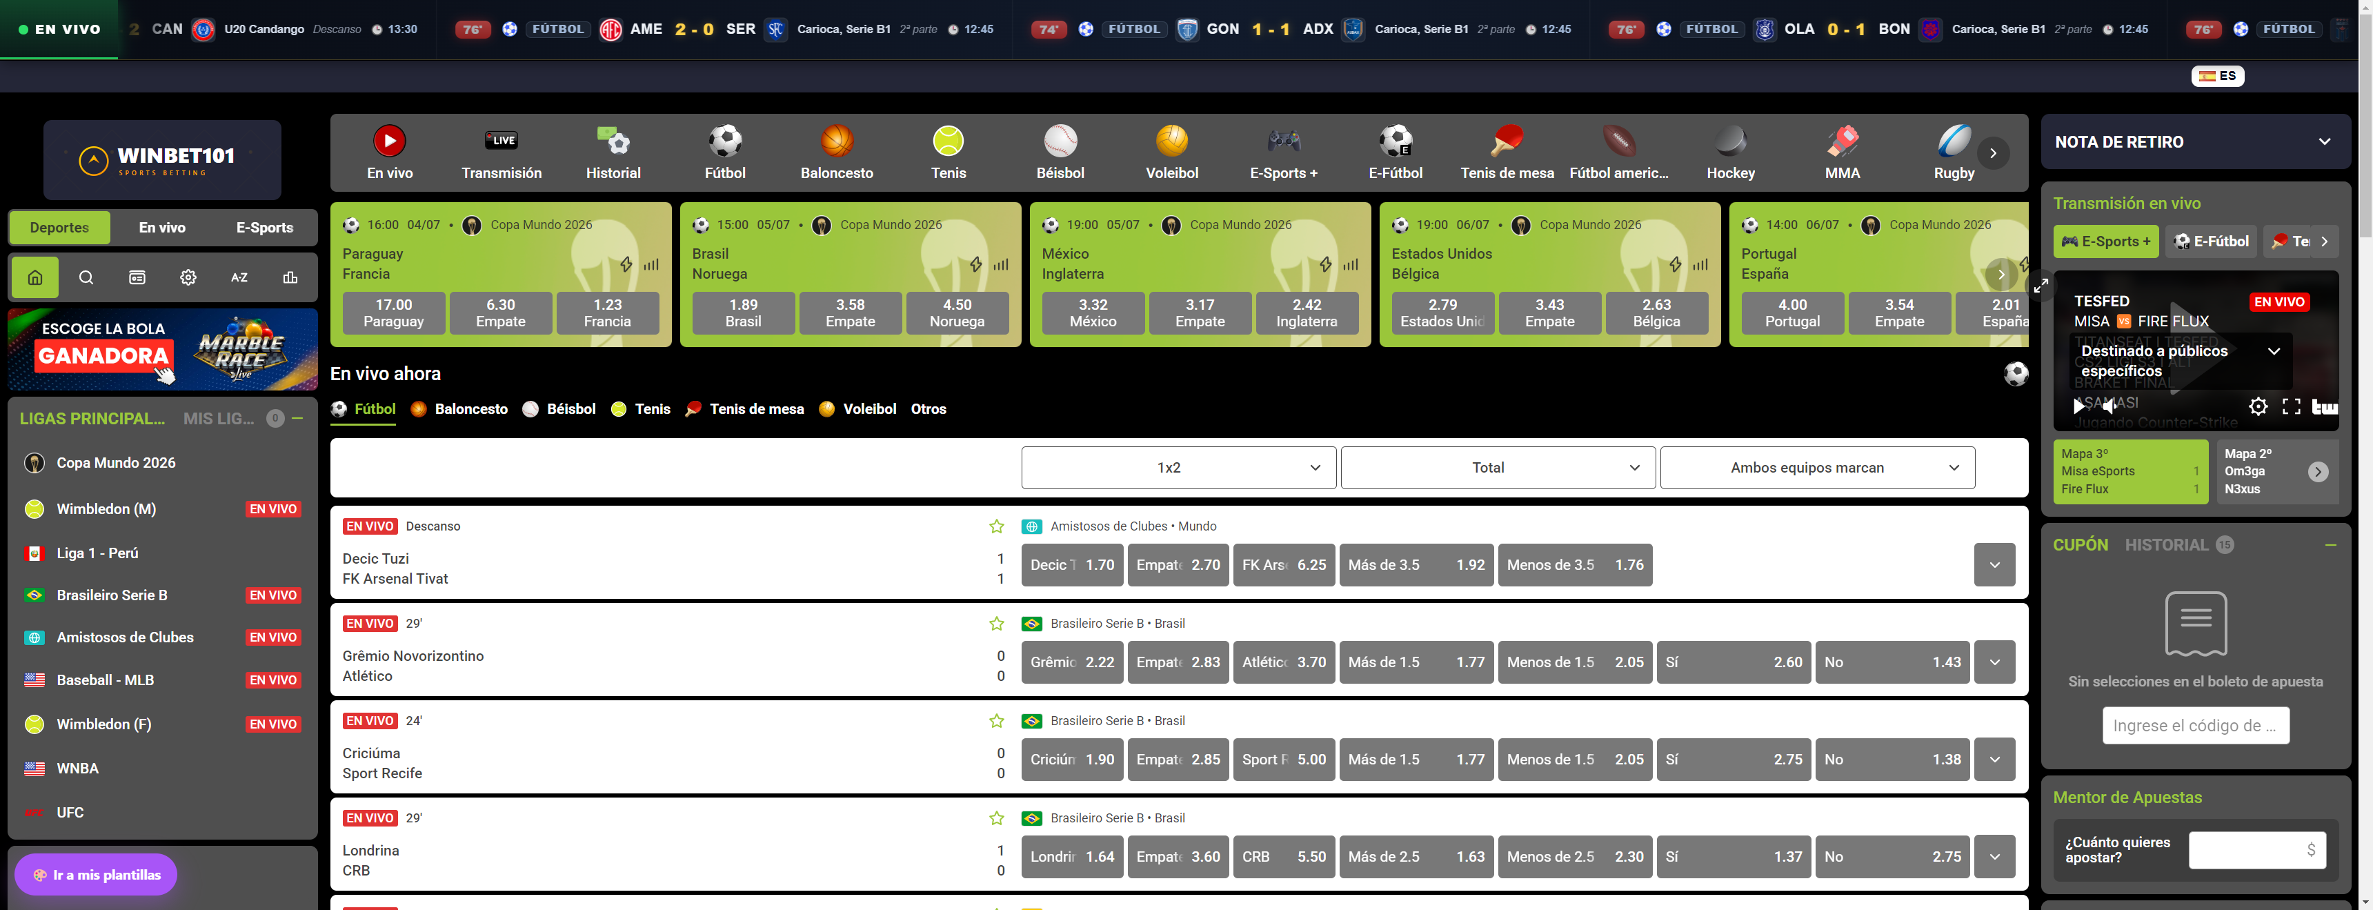Switch to the En vivo sidebar tab
This screenshot has height=910, width=2373.
click(x=162, y=228)
